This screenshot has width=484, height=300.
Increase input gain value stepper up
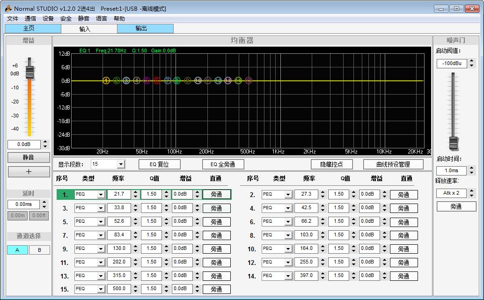(45, 142)
